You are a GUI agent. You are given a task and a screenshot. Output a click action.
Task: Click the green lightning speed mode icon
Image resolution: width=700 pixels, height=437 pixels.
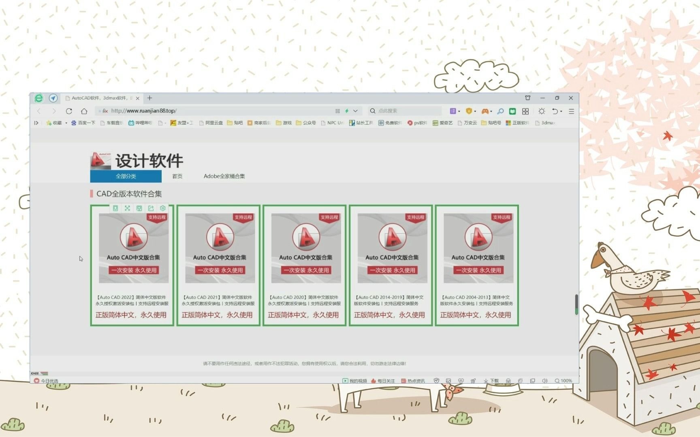347,111
